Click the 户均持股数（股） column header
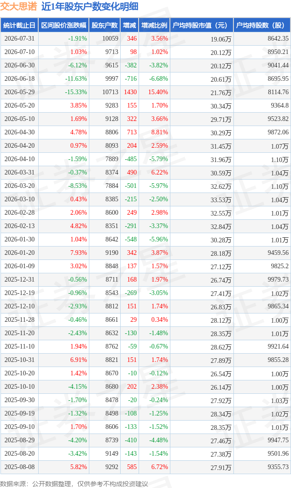This screenshot has width=291, height=488. point(262,25)
